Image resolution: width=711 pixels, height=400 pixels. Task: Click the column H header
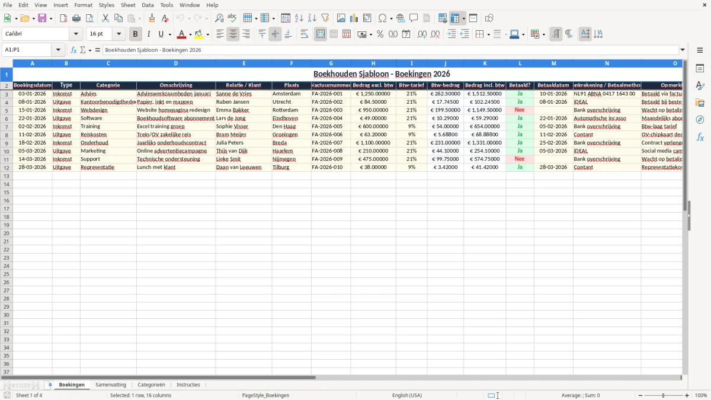click(x=373, y=63)
